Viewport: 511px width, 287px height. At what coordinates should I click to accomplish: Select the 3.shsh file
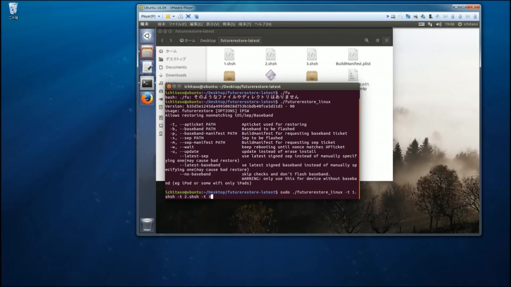click(312, 57)
